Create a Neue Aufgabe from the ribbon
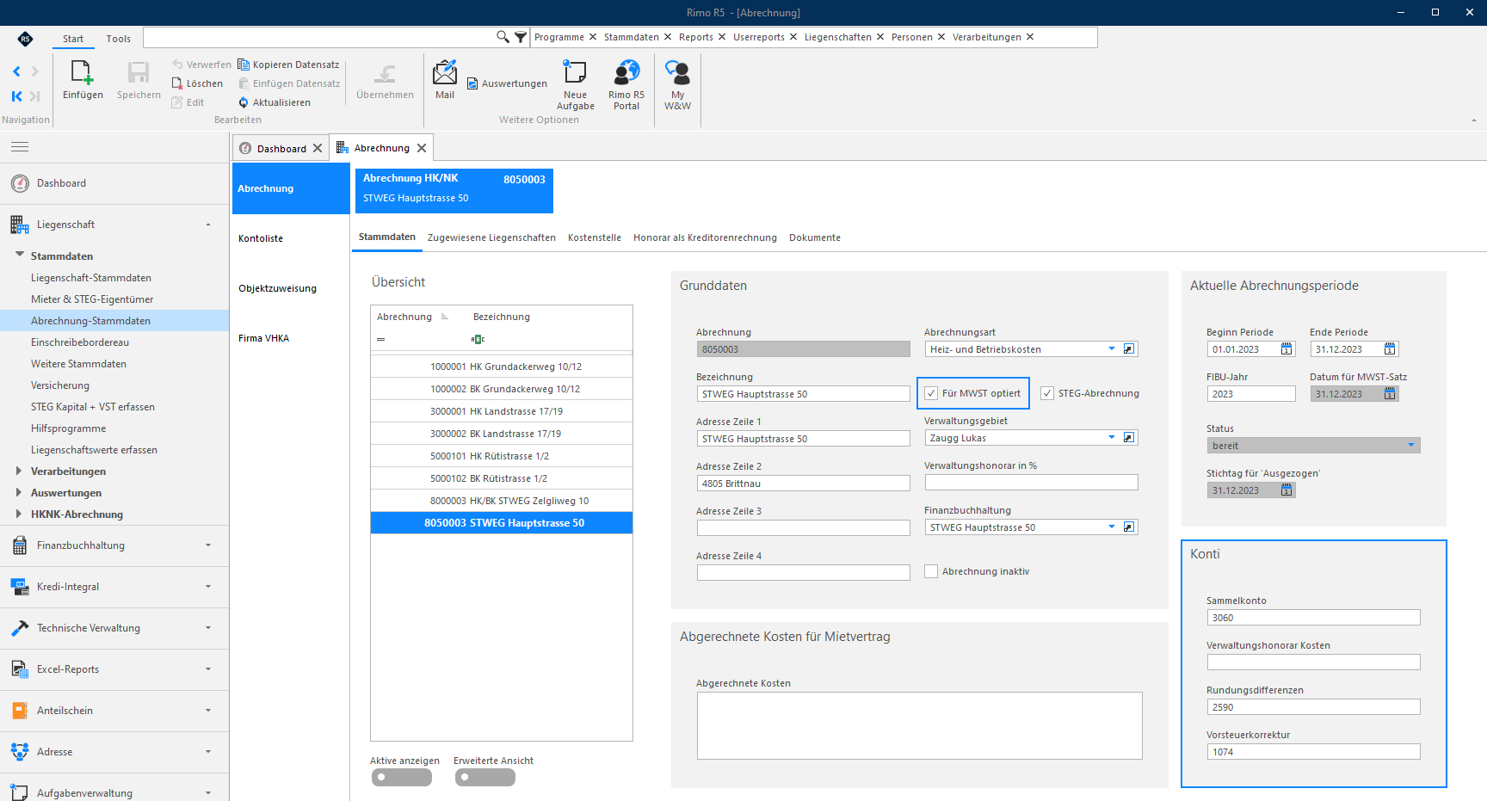 click(575, 85)
